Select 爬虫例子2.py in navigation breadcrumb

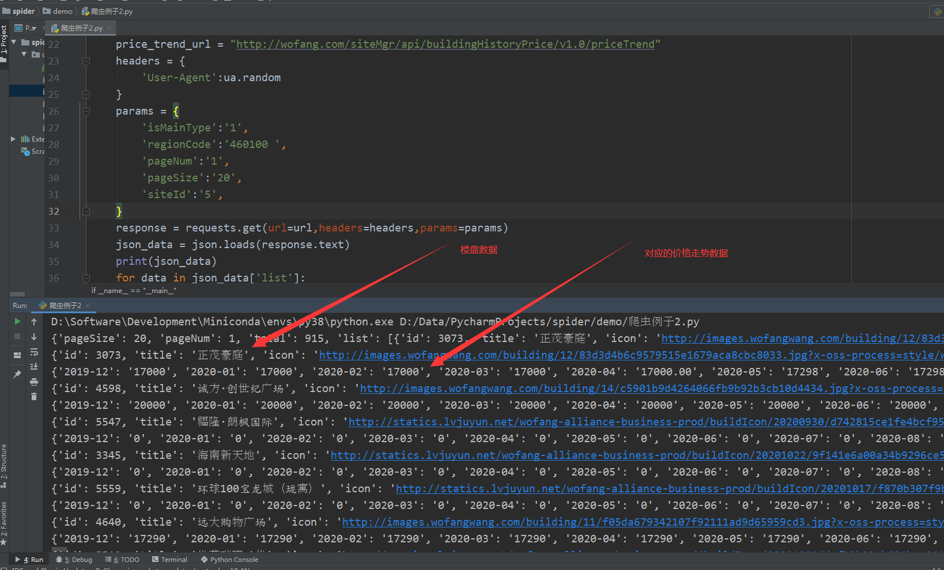(x=107, y=11)
